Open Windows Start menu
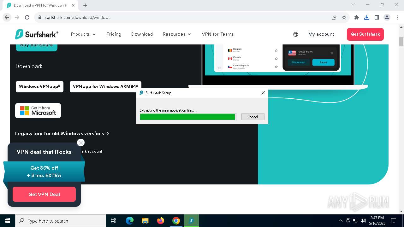404x227 pixels. (8, 221)
